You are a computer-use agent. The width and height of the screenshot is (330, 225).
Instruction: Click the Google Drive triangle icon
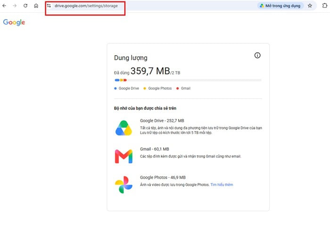[x=124, y=128]
